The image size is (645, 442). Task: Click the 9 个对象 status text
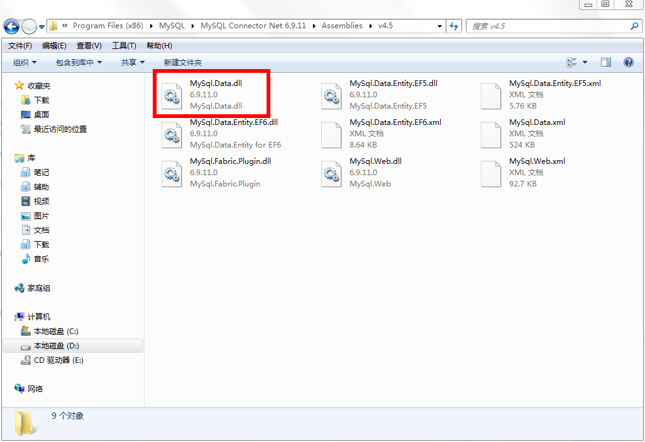point(67,416)
